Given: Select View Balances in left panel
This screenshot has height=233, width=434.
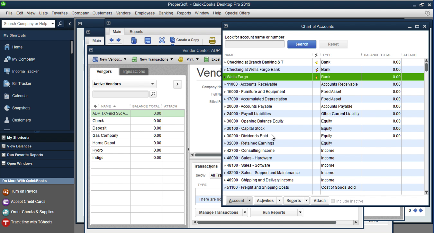Looking at the screenshot, I should 19,146.
